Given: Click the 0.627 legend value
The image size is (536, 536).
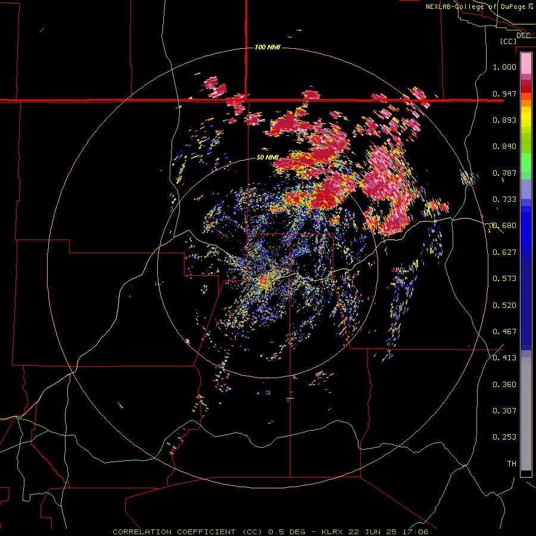Looking at the screenshot, I should click(x=504, y=253).
